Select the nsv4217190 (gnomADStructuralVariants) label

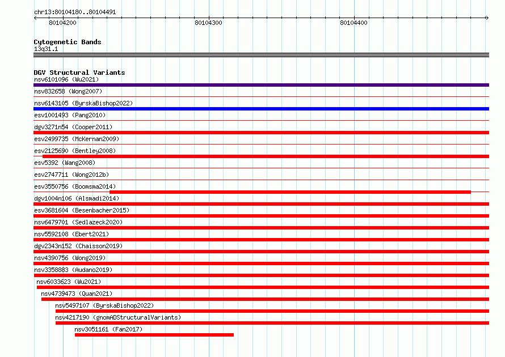118,317
